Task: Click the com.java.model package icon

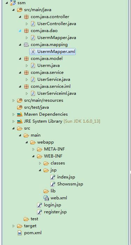Action: (26, 59)
